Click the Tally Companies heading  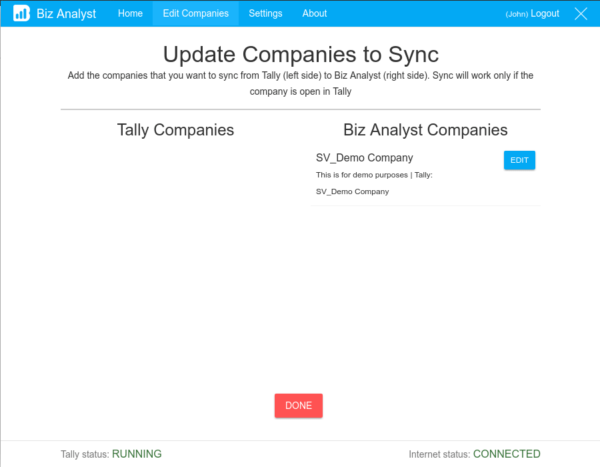coord(175,130)
